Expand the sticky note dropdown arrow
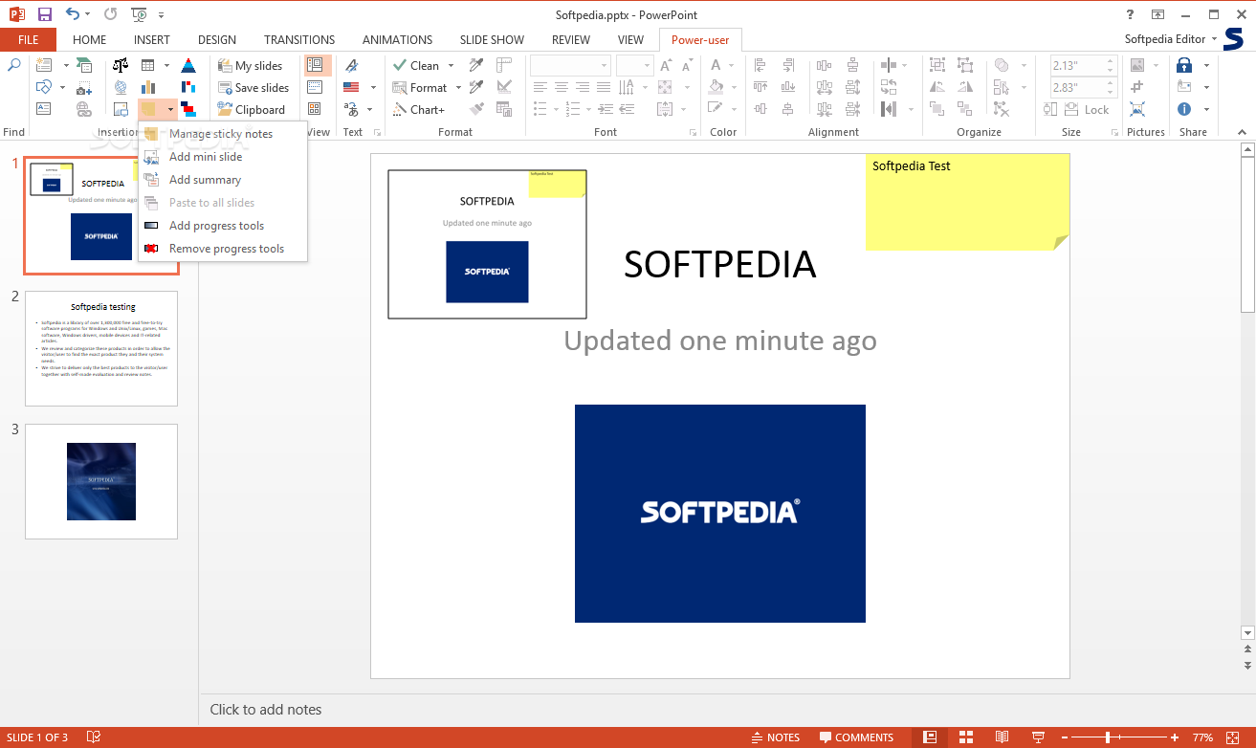This screenshot has height=748, width=1256. coord(170,109)
